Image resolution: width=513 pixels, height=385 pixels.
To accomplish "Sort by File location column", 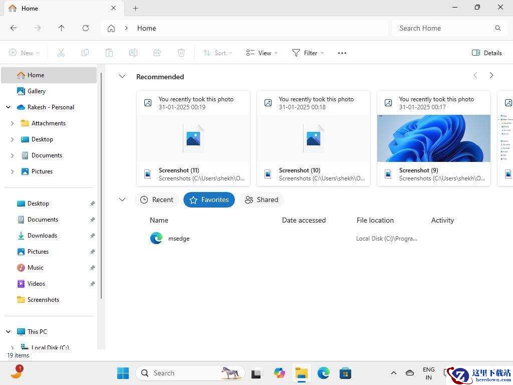I will 375,221.
